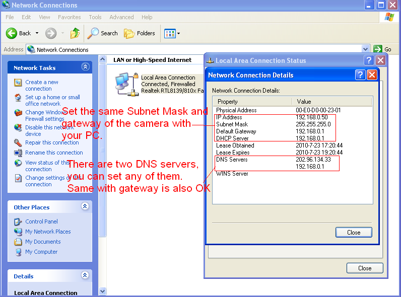Select IP Address value 192.168.0.50
This screenshot has width=401, height=297.
pyautogui.click(x=311, y=117)
